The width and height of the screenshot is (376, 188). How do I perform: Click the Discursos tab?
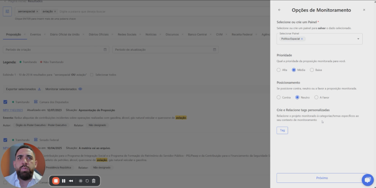point(172,34)
